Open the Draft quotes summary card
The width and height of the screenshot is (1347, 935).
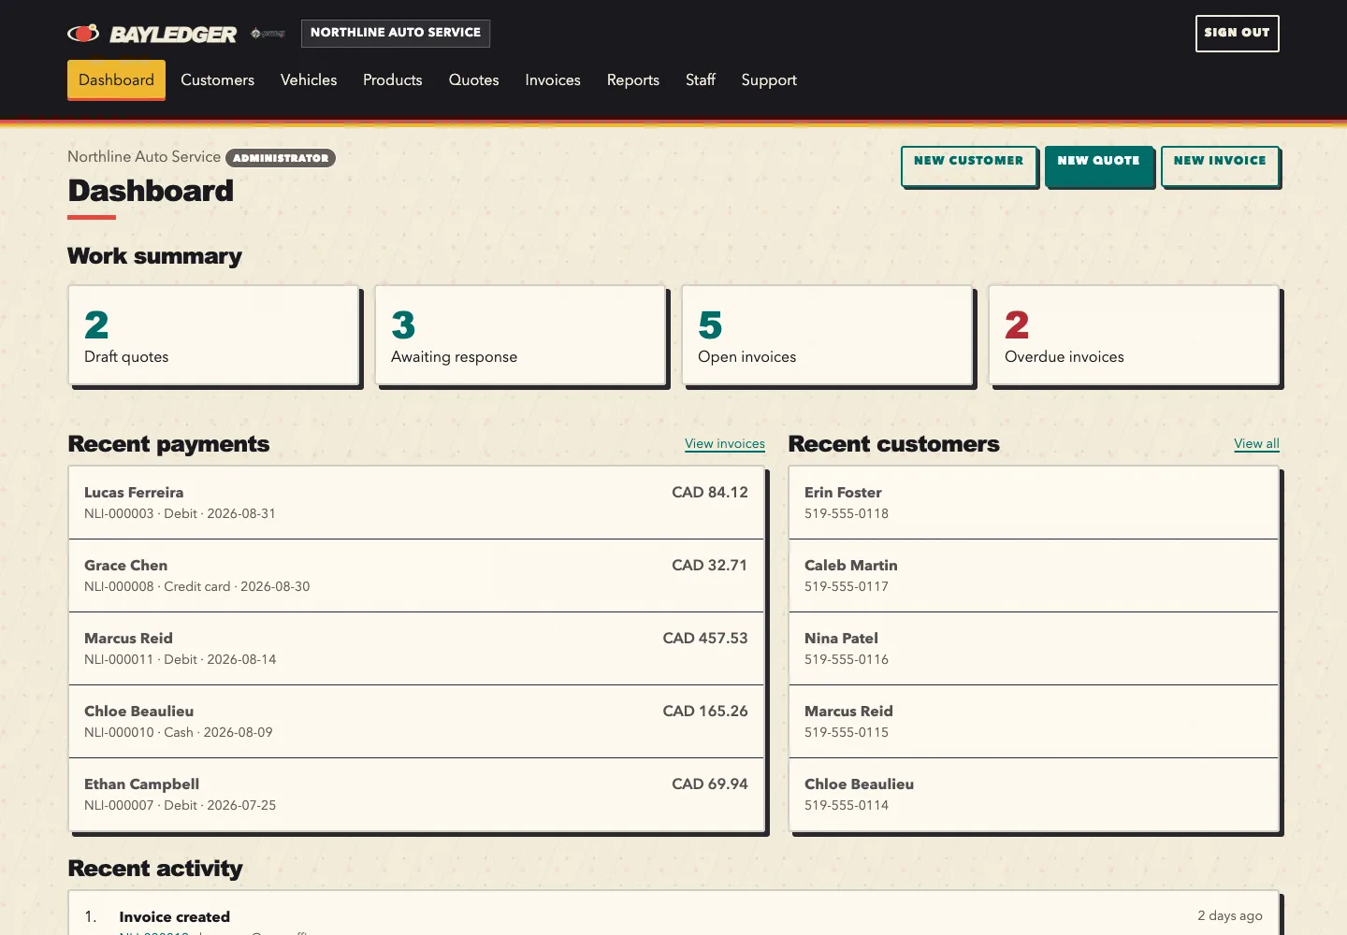click(x=213, y=335)
